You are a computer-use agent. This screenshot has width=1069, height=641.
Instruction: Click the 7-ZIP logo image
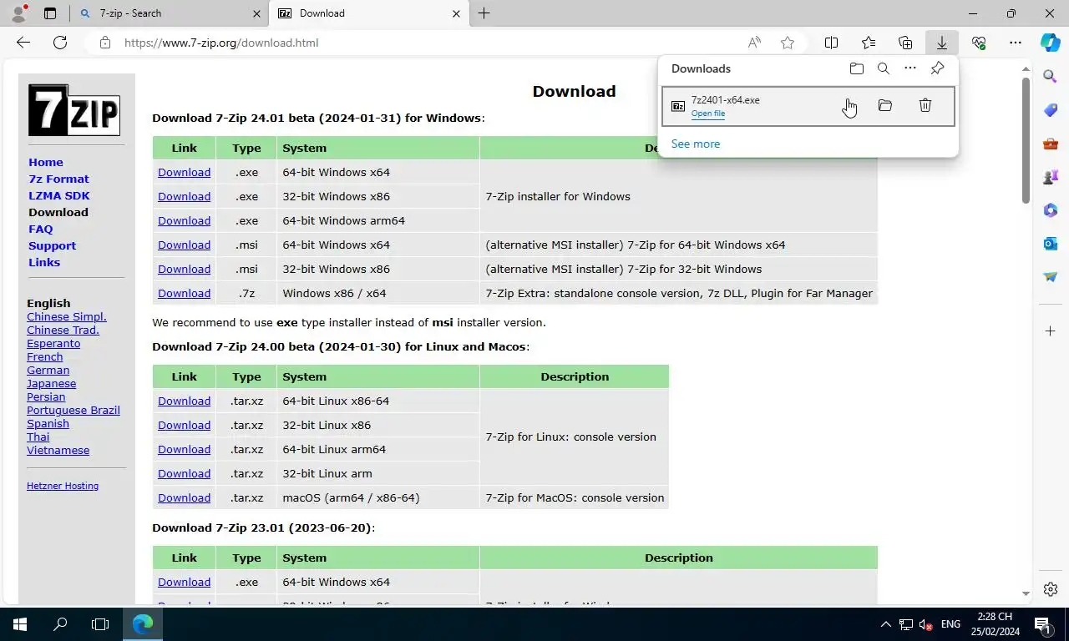tap(74, 109)
